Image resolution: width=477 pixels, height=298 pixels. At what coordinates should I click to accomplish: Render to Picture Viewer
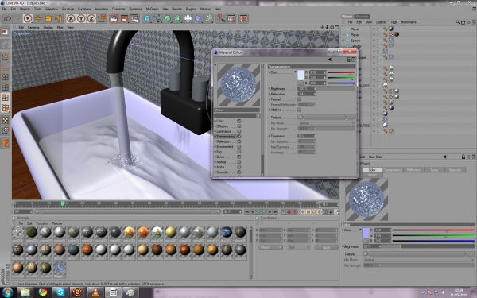125,18
